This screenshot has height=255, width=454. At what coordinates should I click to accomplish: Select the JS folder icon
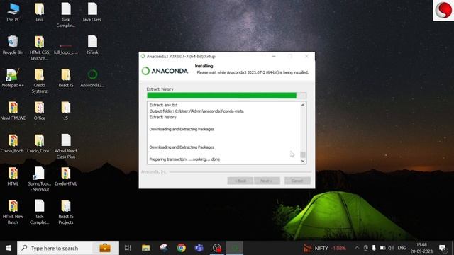click(x=66, y=110)
